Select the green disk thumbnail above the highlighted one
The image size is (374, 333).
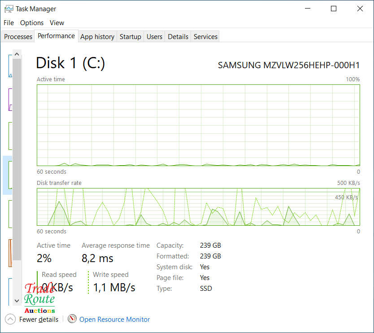tap(10, 136)
